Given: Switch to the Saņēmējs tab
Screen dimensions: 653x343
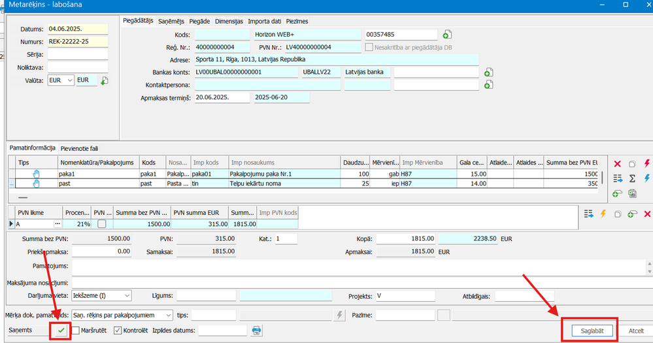Looking at the screenshot, I should pyautogui.click(x=171, y=21).
